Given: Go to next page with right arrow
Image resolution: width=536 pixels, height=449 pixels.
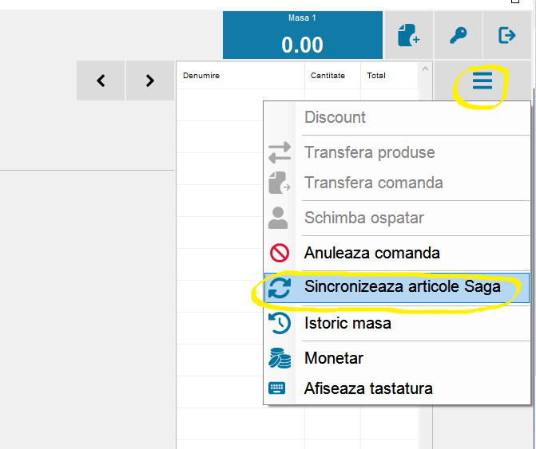Looking at the screenshot, I should coord(150,81).
